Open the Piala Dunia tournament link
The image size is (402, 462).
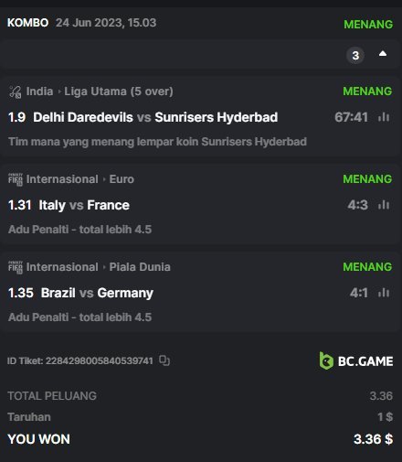pyautogui.click(x=140, y=267)
